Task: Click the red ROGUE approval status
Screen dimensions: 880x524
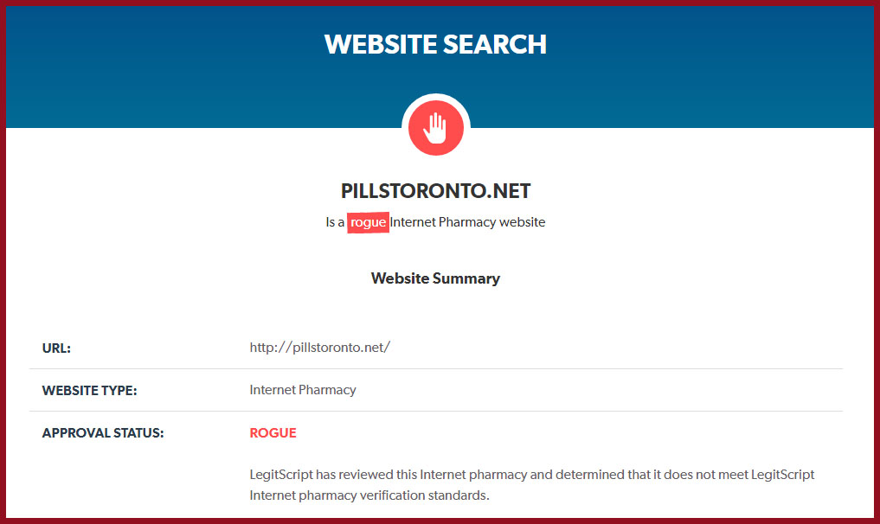Action: point(273,433)
